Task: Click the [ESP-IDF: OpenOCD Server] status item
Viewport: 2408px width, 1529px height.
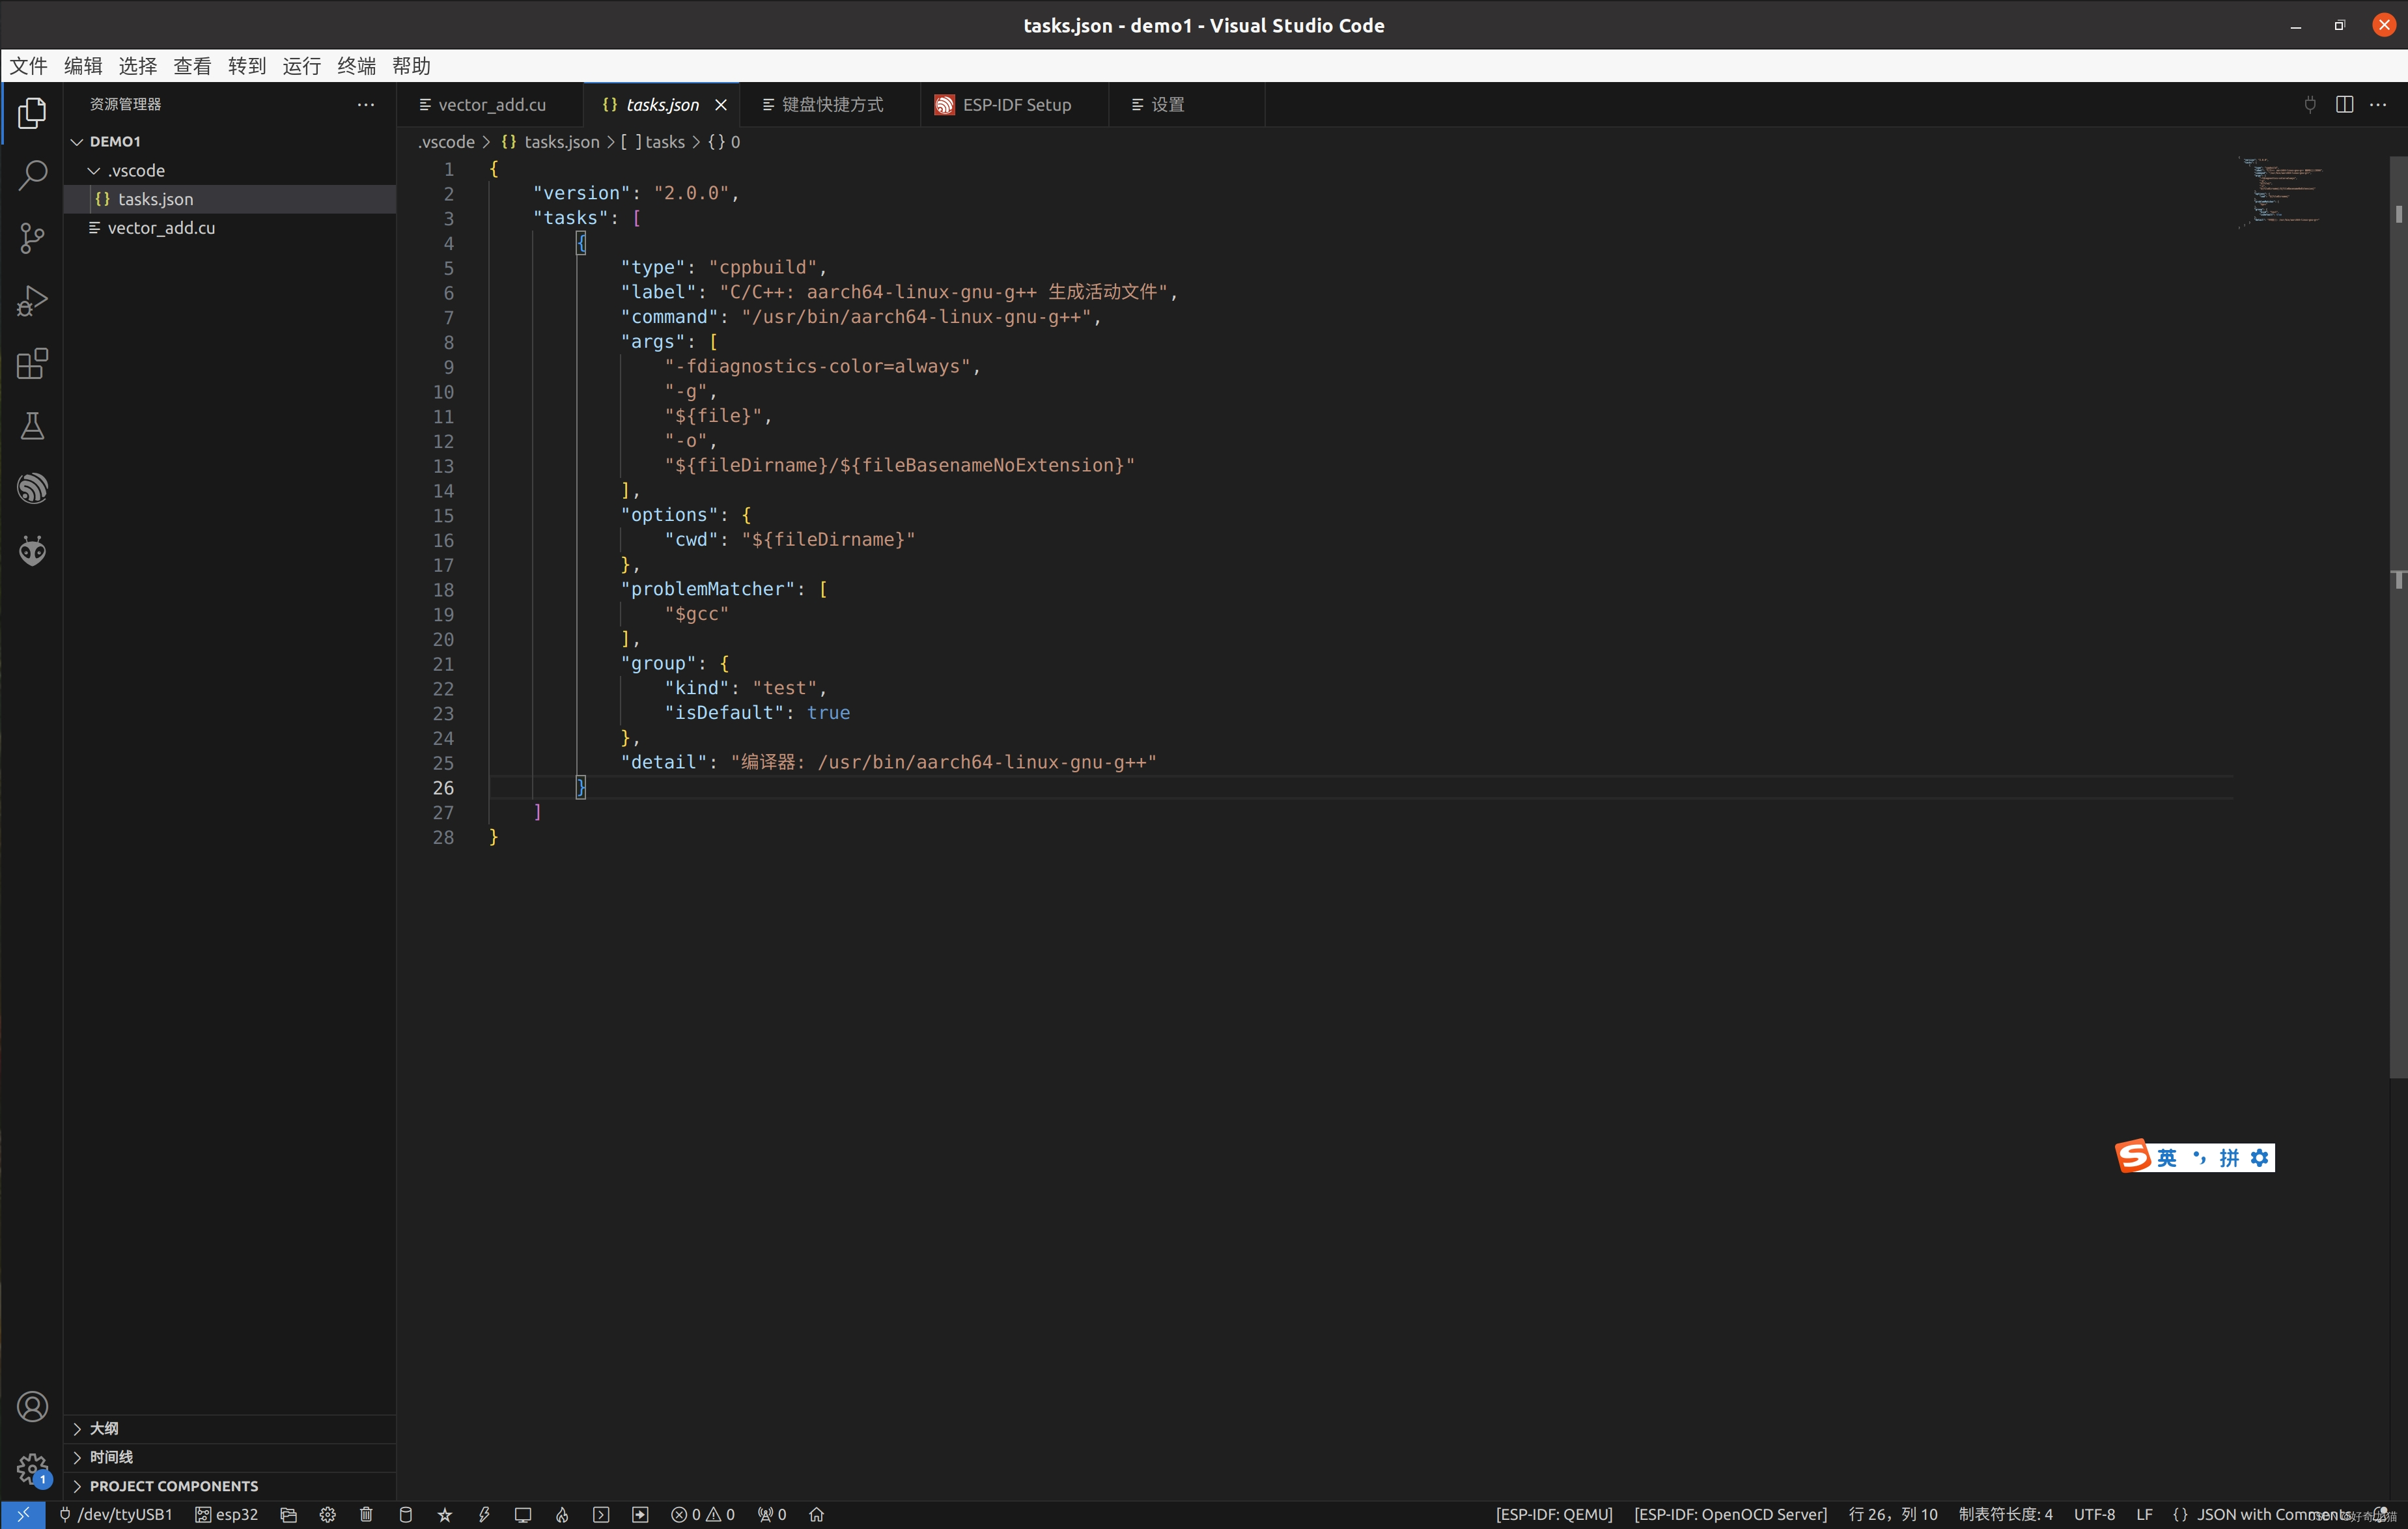Action: pyautogui.click(x=1730, y=1514)
